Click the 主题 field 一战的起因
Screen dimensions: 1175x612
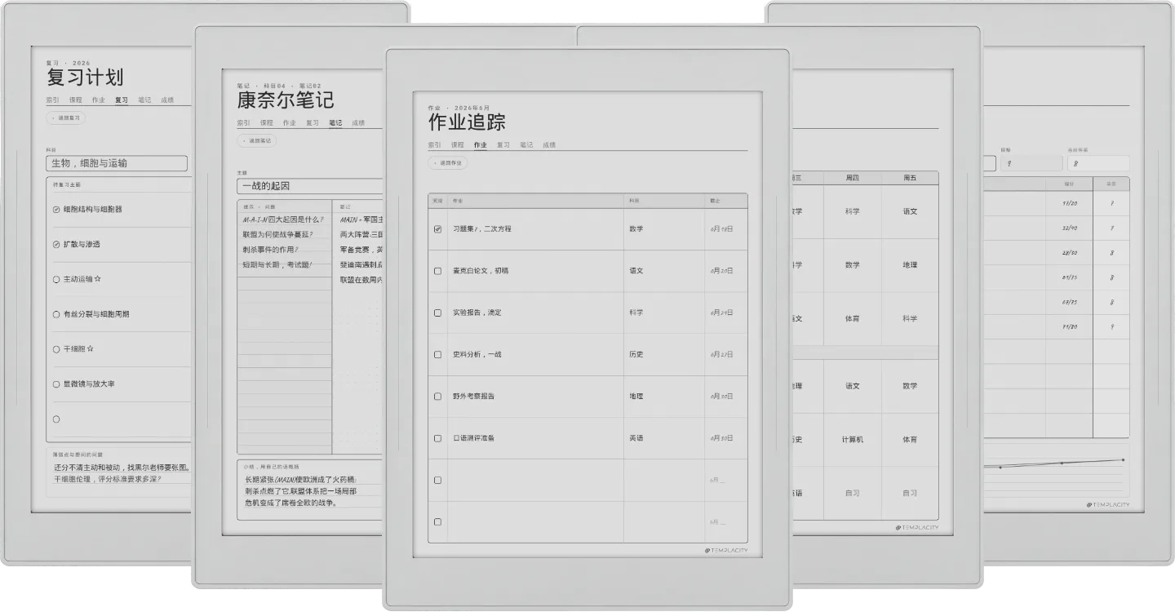pos(310,186)
